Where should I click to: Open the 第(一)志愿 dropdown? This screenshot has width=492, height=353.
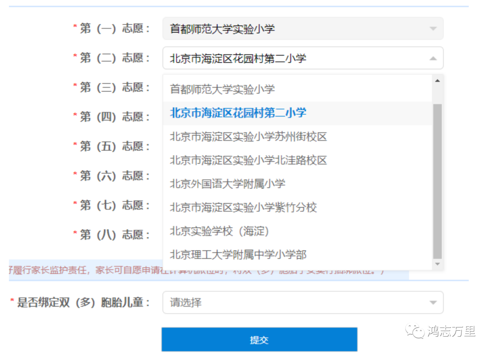(303, 29)
